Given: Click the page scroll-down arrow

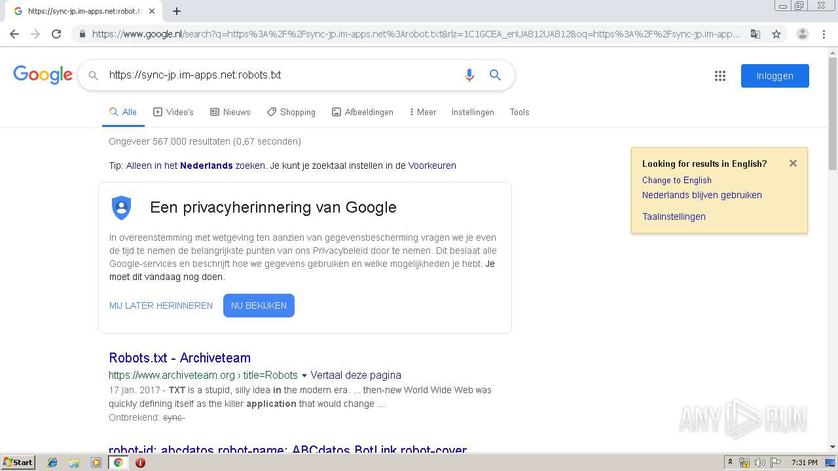Looking at the screenshot, I should click(x=833, y=447).
